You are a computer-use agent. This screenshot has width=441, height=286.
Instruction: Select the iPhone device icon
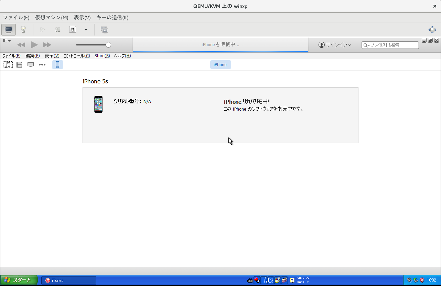(57, 64)
